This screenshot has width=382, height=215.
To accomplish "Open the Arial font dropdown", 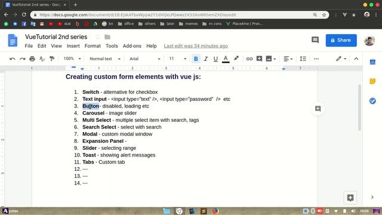I will tap(144, 59).
